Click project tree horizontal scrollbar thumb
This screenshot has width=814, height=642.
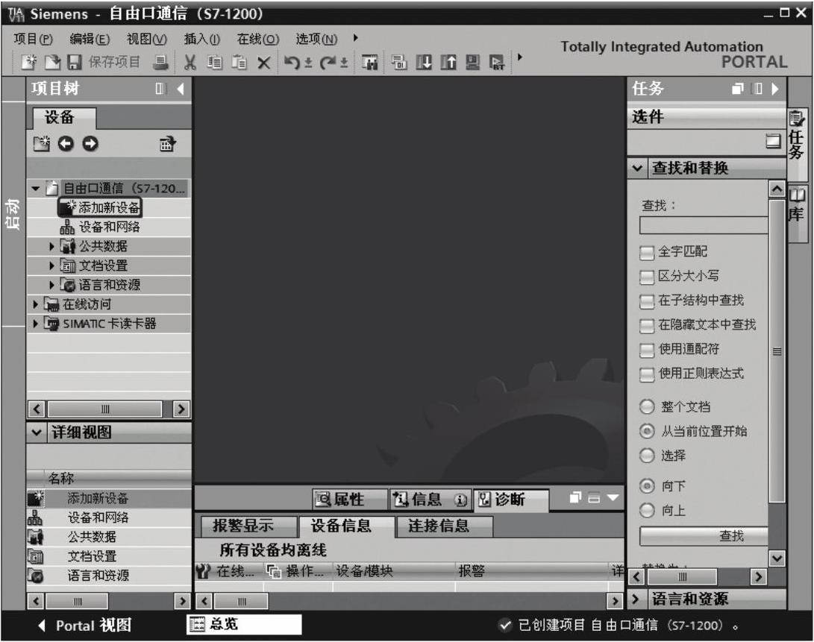tap(105, 409)
